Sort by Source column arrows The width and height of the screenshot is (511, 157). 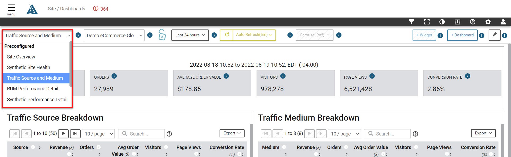[x=40, y=148]
